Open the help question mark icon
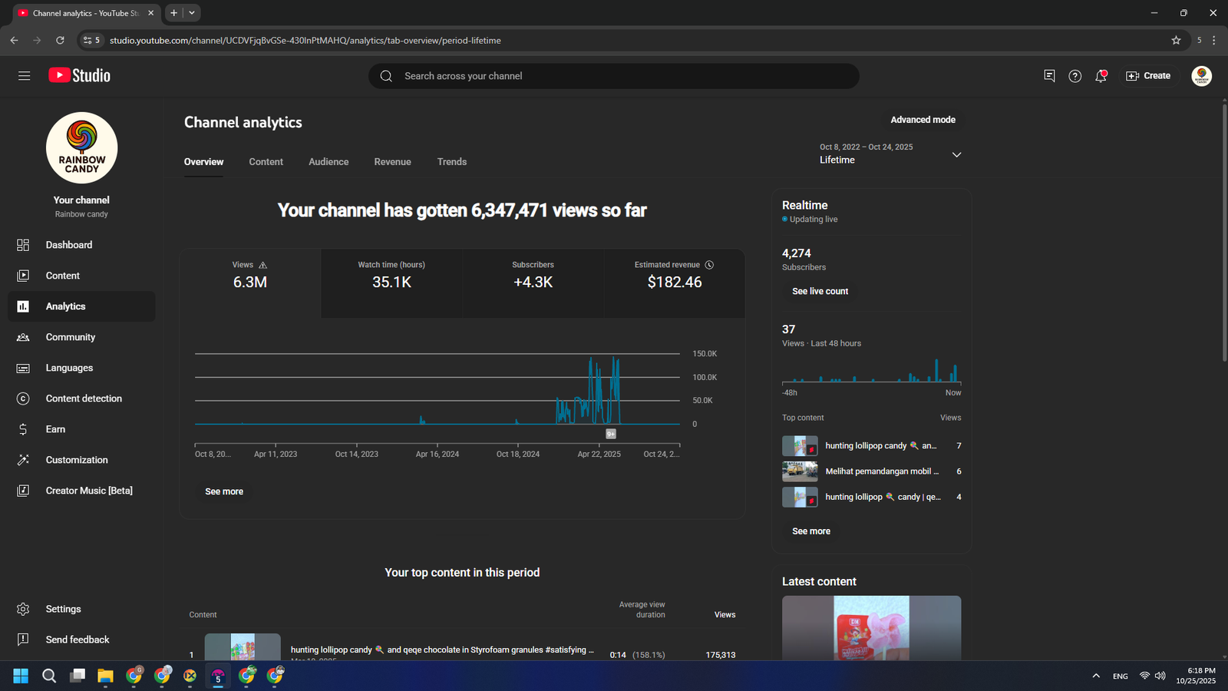Image resolution: width=1228 pixels, height=691 pixels. (x=1074, y=76)
